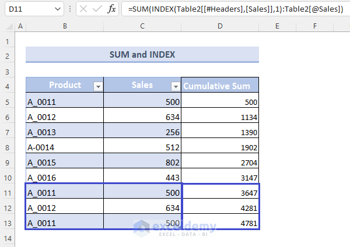Click the SUM and INDEX title cell

coord(142,55)
